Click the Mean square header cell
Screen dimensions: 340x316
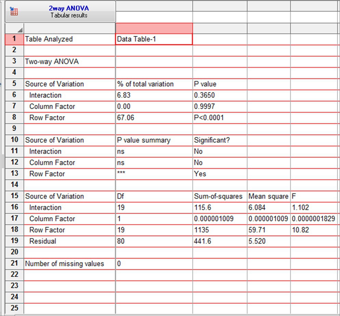pos(269,196)
